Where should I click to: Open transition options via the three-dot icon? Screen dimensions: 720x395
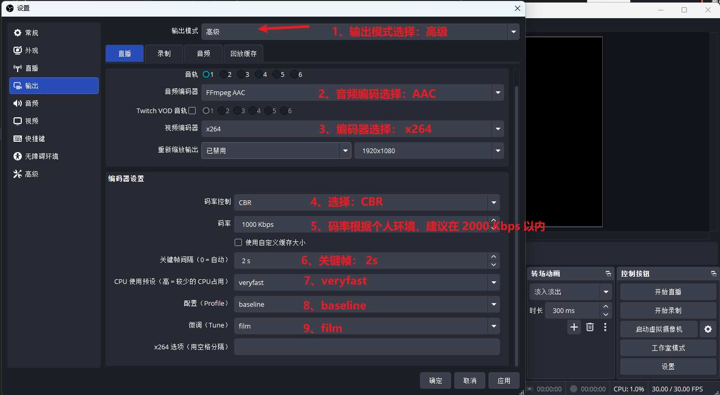[605, 327]
